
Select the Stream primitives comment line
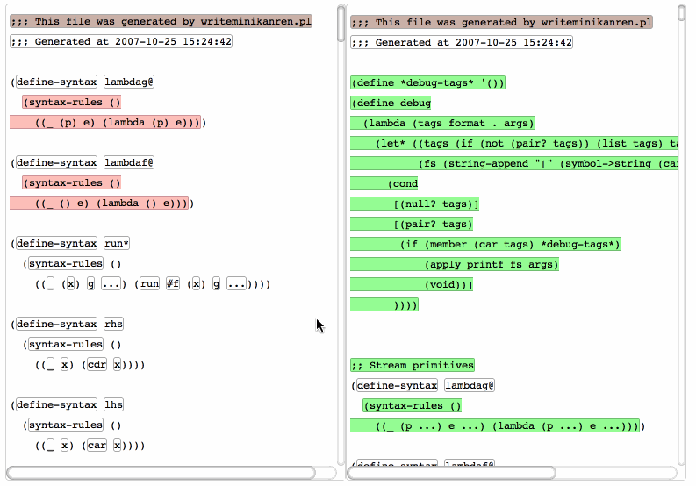413,365
